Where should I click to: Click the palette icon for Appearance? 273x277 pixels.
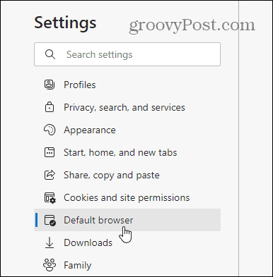(50, 130)
